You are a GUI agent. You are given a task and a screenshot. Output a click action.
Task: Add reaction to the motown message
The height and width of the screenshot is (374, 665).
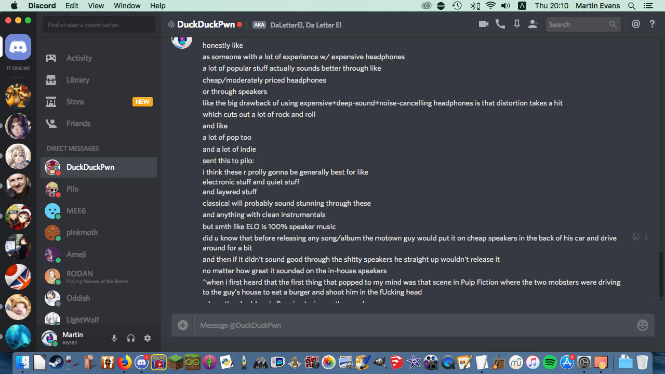(636, 237)
